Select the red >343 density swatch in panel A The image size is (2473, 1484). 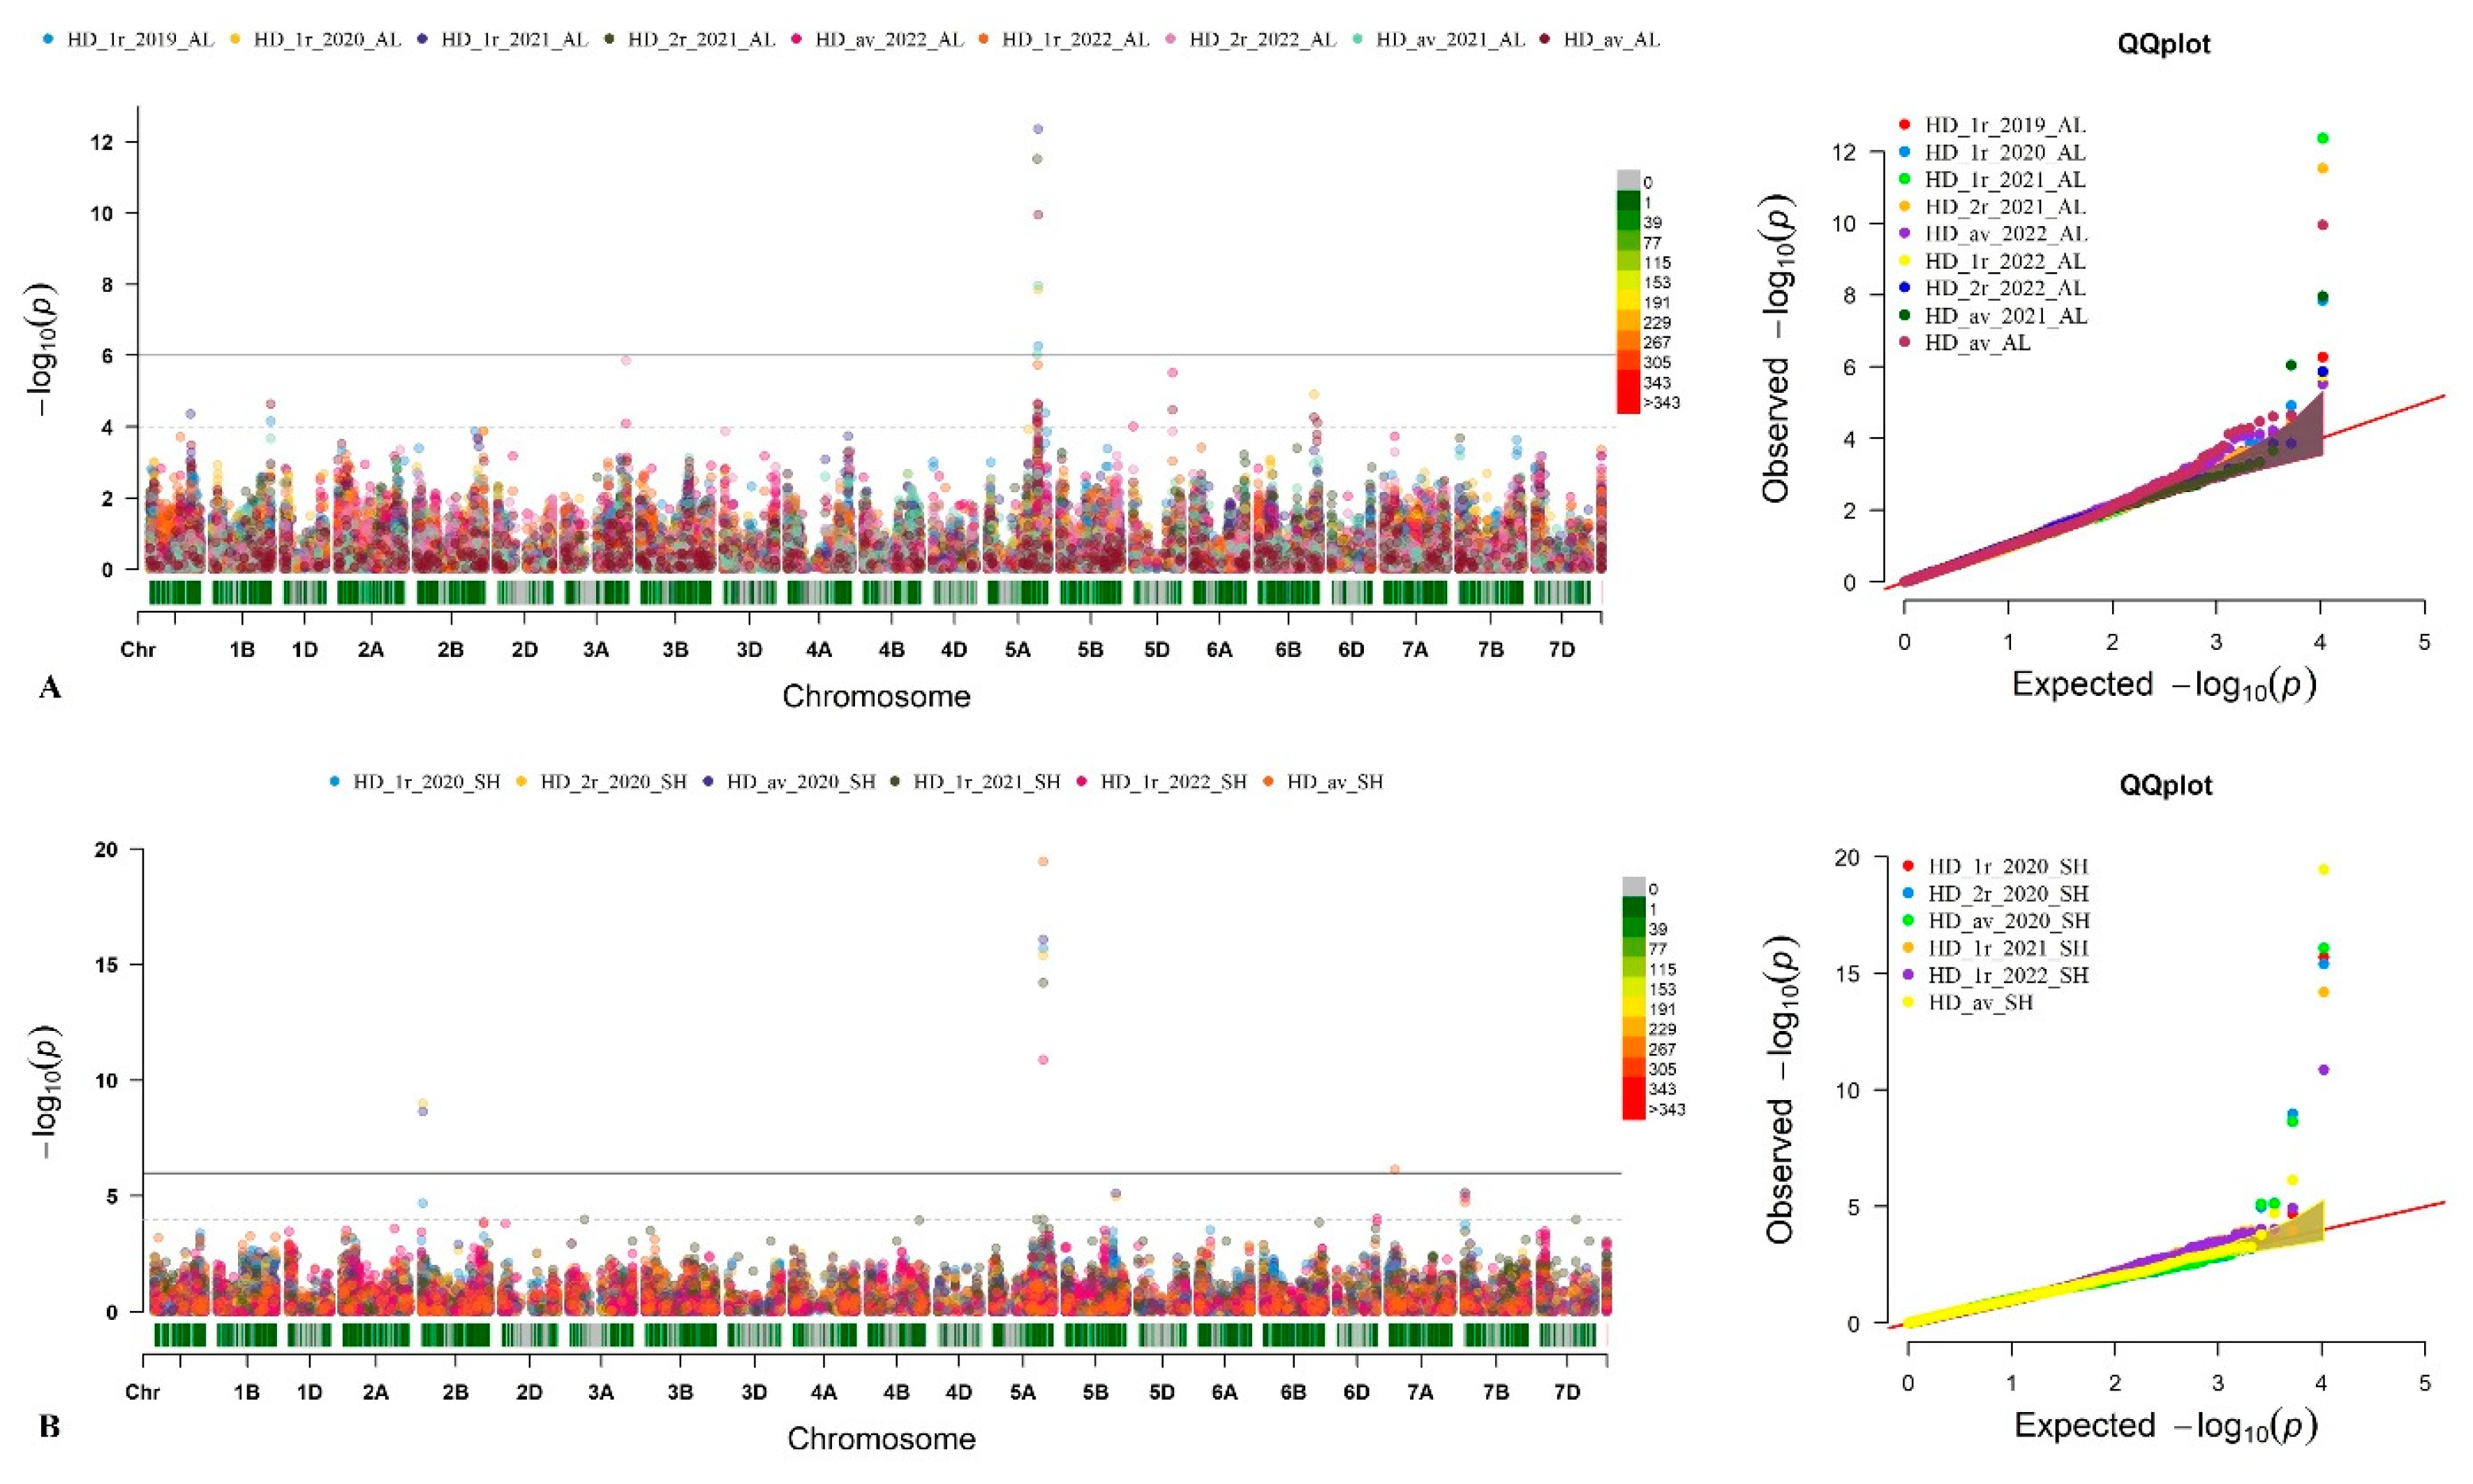[1628, 403]
